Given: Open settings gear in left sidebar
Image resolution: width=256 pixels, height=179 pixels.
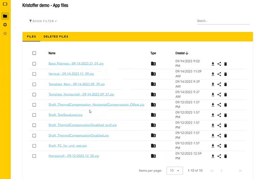Looking at the screenshot, I should click(5, 25).
